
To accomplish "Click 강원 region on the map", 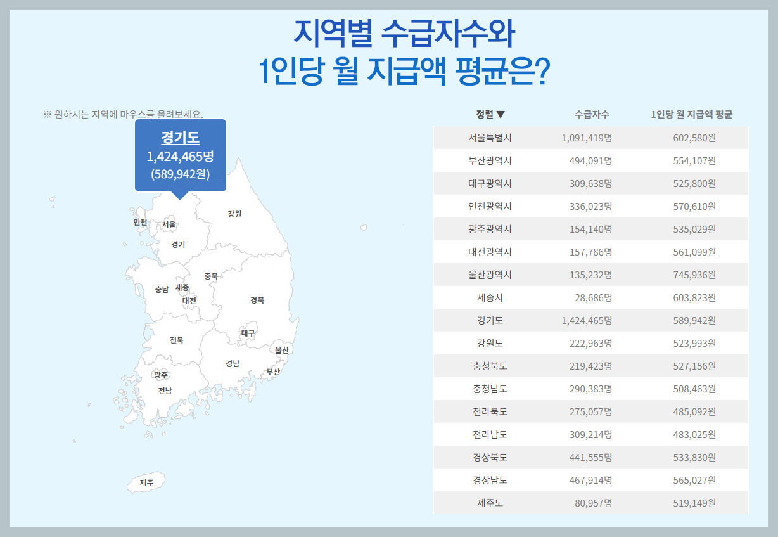I will pyautogui.click(x=234, y=214).
